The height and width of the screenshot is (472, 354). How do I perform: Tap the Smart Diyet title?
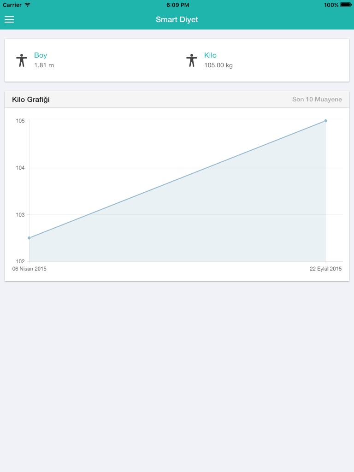[x=177, y=19]
